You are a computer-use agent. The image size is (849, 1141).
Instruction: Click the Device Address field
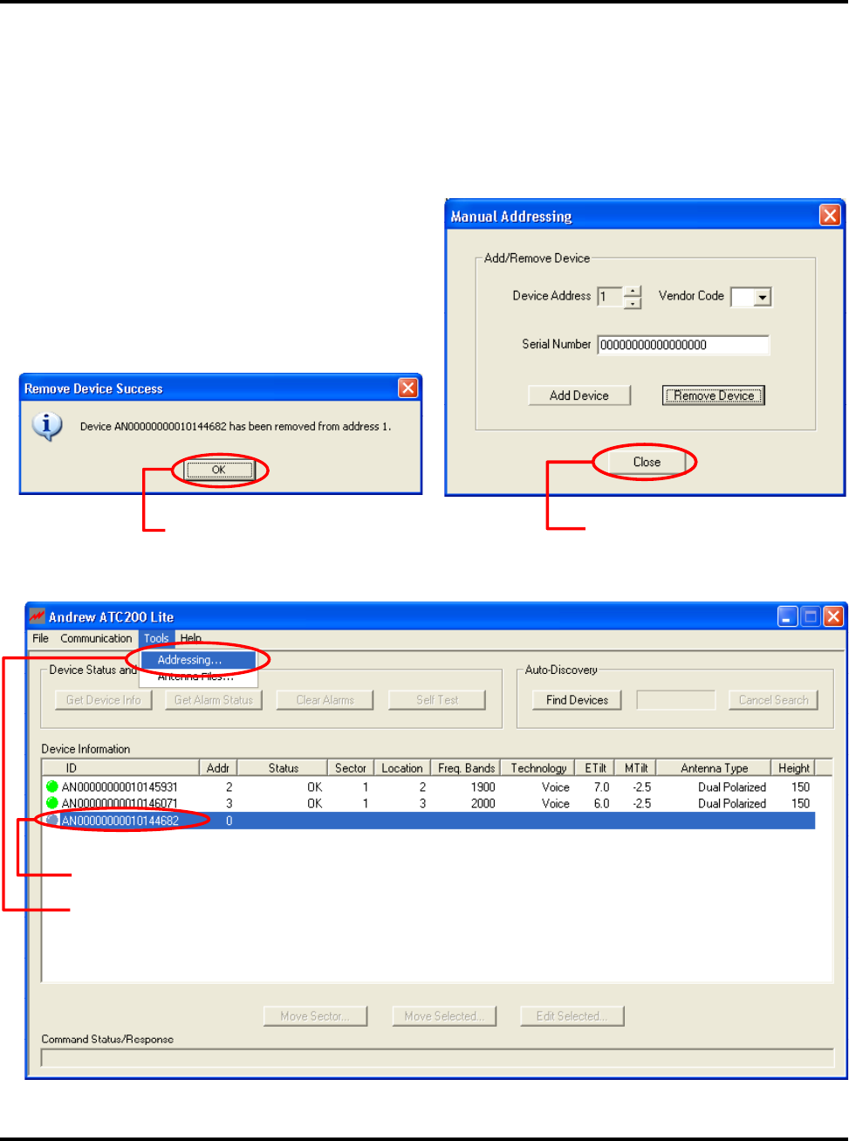coord(610,297)
